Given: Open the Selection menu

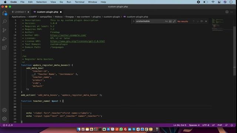Looking at the screenshot, I should [x=41, y=2].
